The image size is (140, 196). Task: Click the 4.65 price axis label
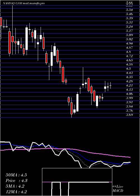point(129,60)
